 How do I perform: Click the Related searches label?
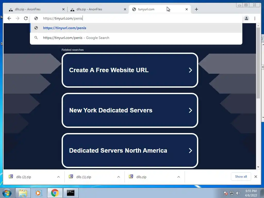(x=72, y=50)
